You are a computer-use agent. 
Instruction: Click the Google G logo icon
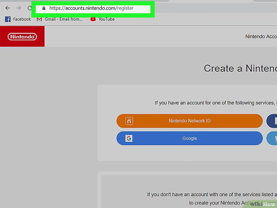pos(129,138)
